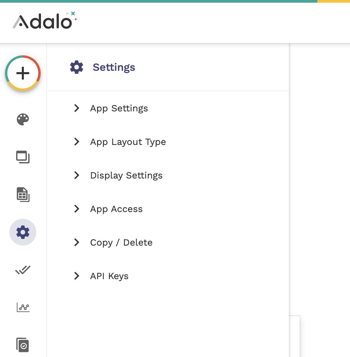Expand the App Settings chevron
Viewport: 350px width, 357px height.
click(x=77, y=108)
